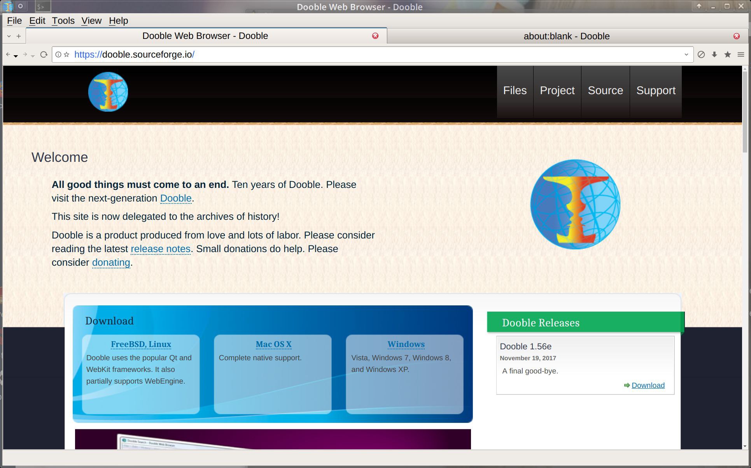Image resolution: width=751 pixels, height=468 pixels.
Task: Show site information icon in address bar
Action: pos(58,54)
